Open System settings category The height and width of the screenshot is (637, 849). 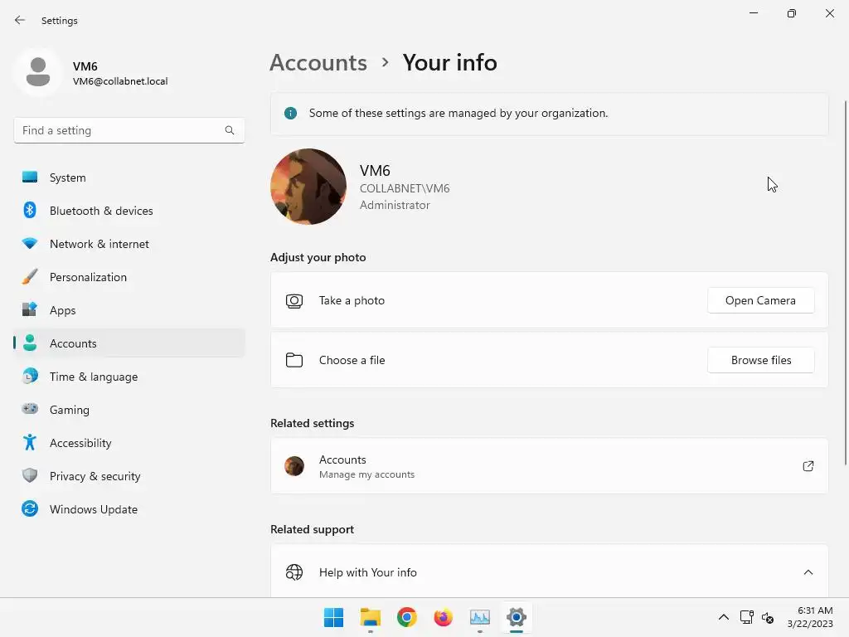pos(129,177)
